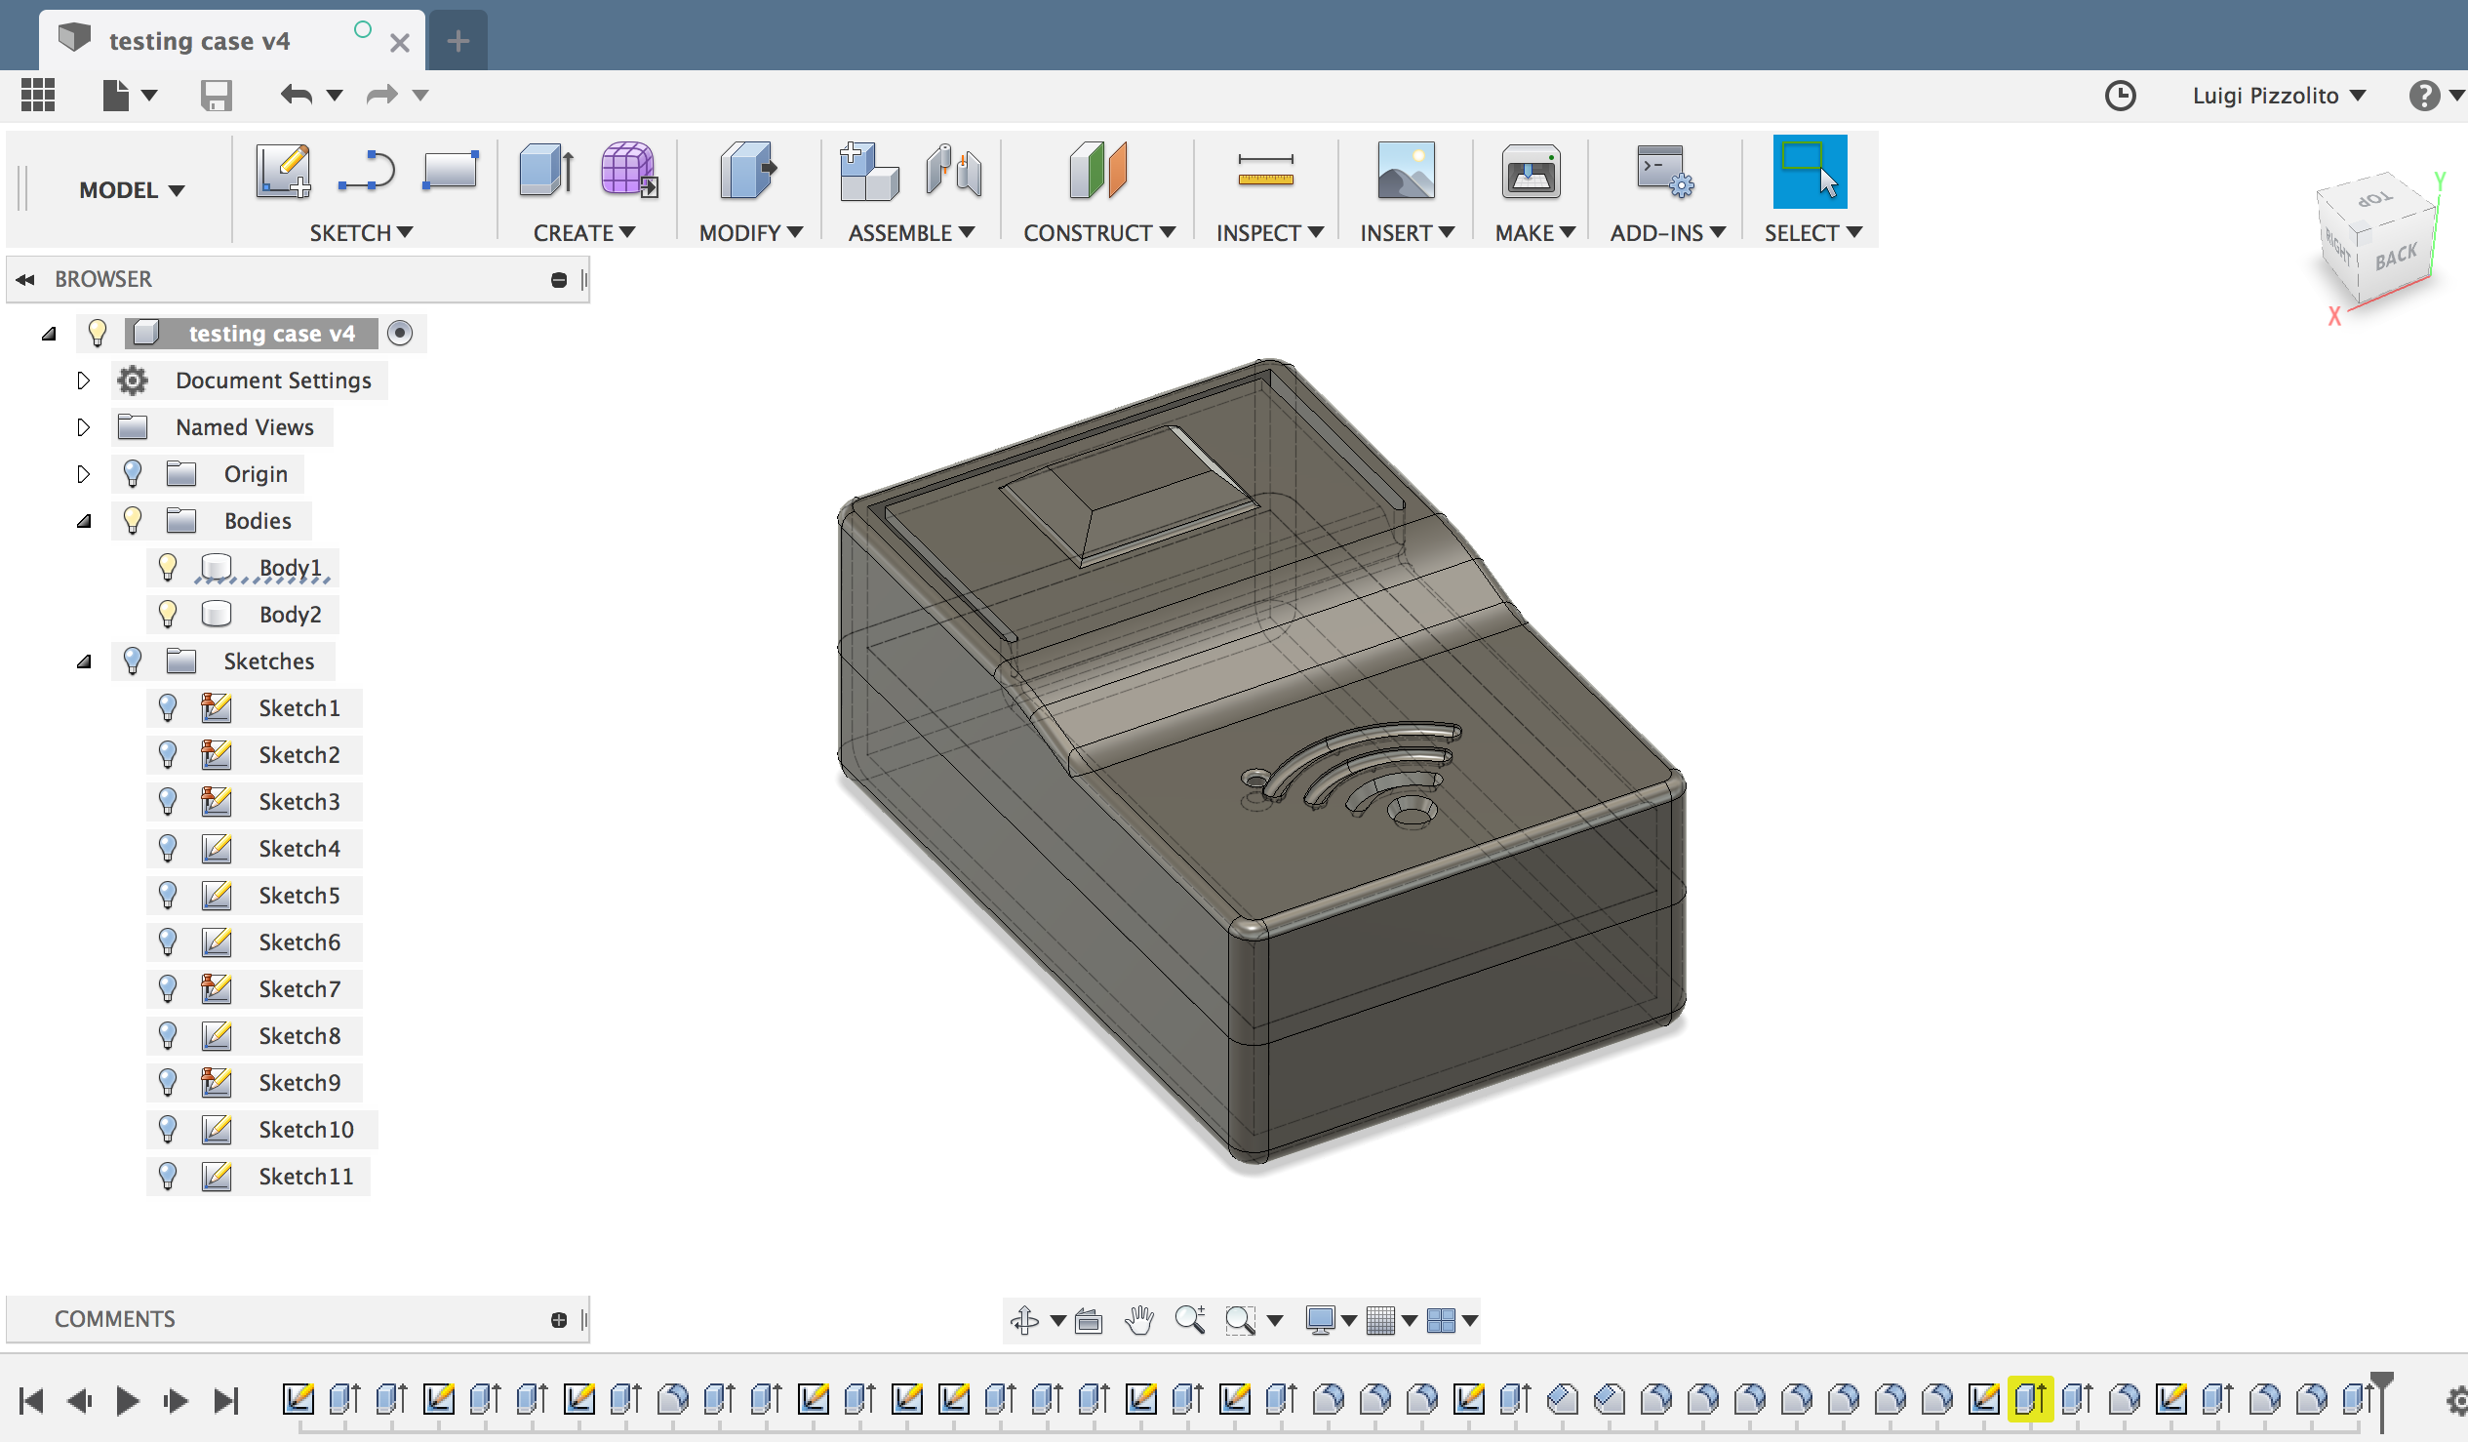Switch to the testing case v4 document tab

pos(200,40)
